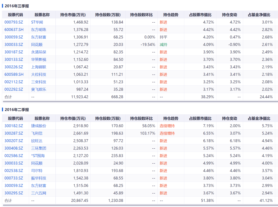278x207 pixels.
Task: Click the 41.12% total net value ratio
Action: click(266, 201)
